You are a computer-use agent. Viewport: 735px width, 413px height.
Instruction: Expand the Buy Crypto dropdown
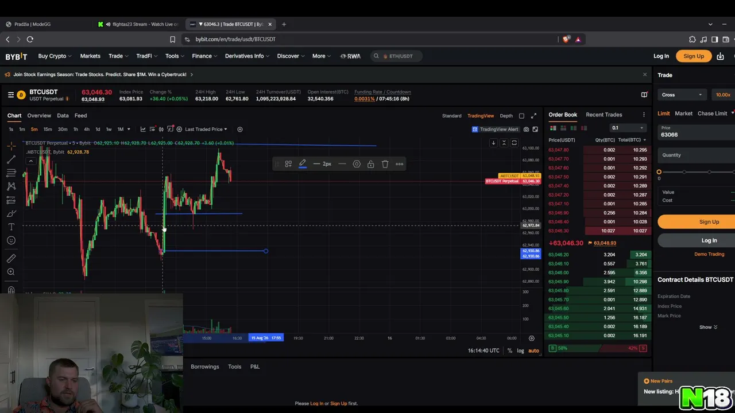[x=55, y=56]
